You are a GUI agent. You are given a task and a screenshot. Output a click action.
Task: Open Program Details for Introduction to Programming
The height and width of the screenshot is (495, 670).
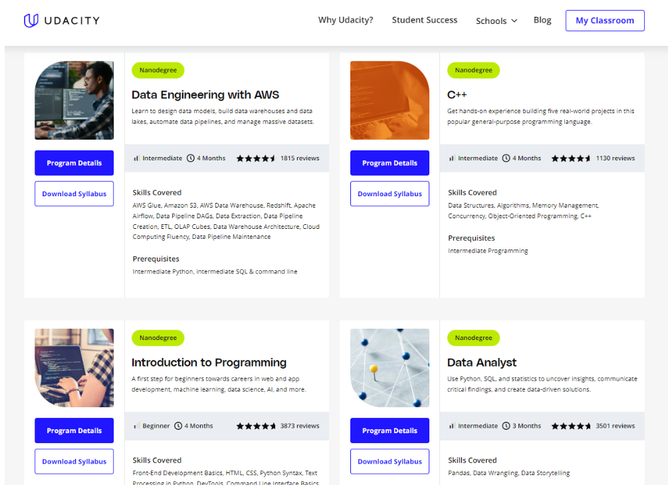click(74, 431)
